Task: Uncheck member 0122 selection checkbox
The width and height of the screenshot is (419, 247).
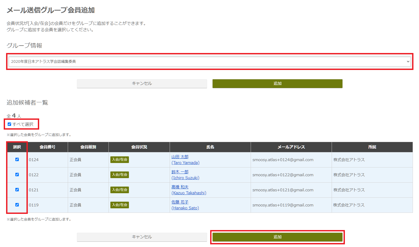Action: pyautogui.click(x=17, y=175)
